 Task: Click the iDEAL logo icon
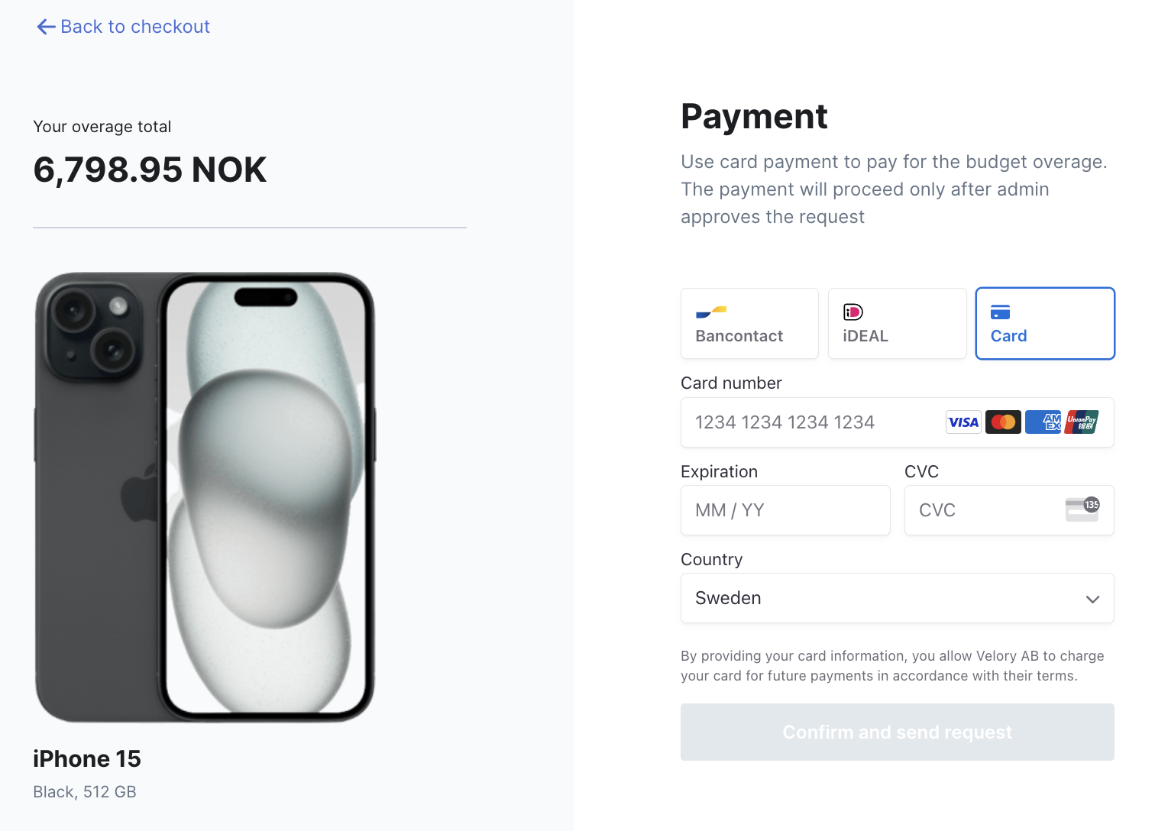(x=853, y=312)
